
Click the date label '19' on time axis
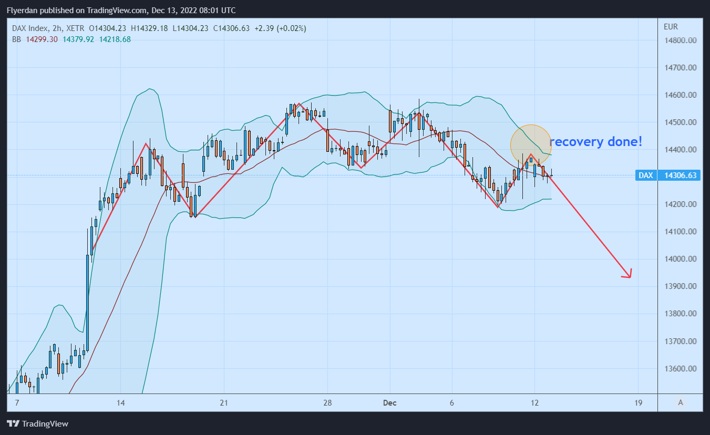pyautogui.click(x=639, y=403)
